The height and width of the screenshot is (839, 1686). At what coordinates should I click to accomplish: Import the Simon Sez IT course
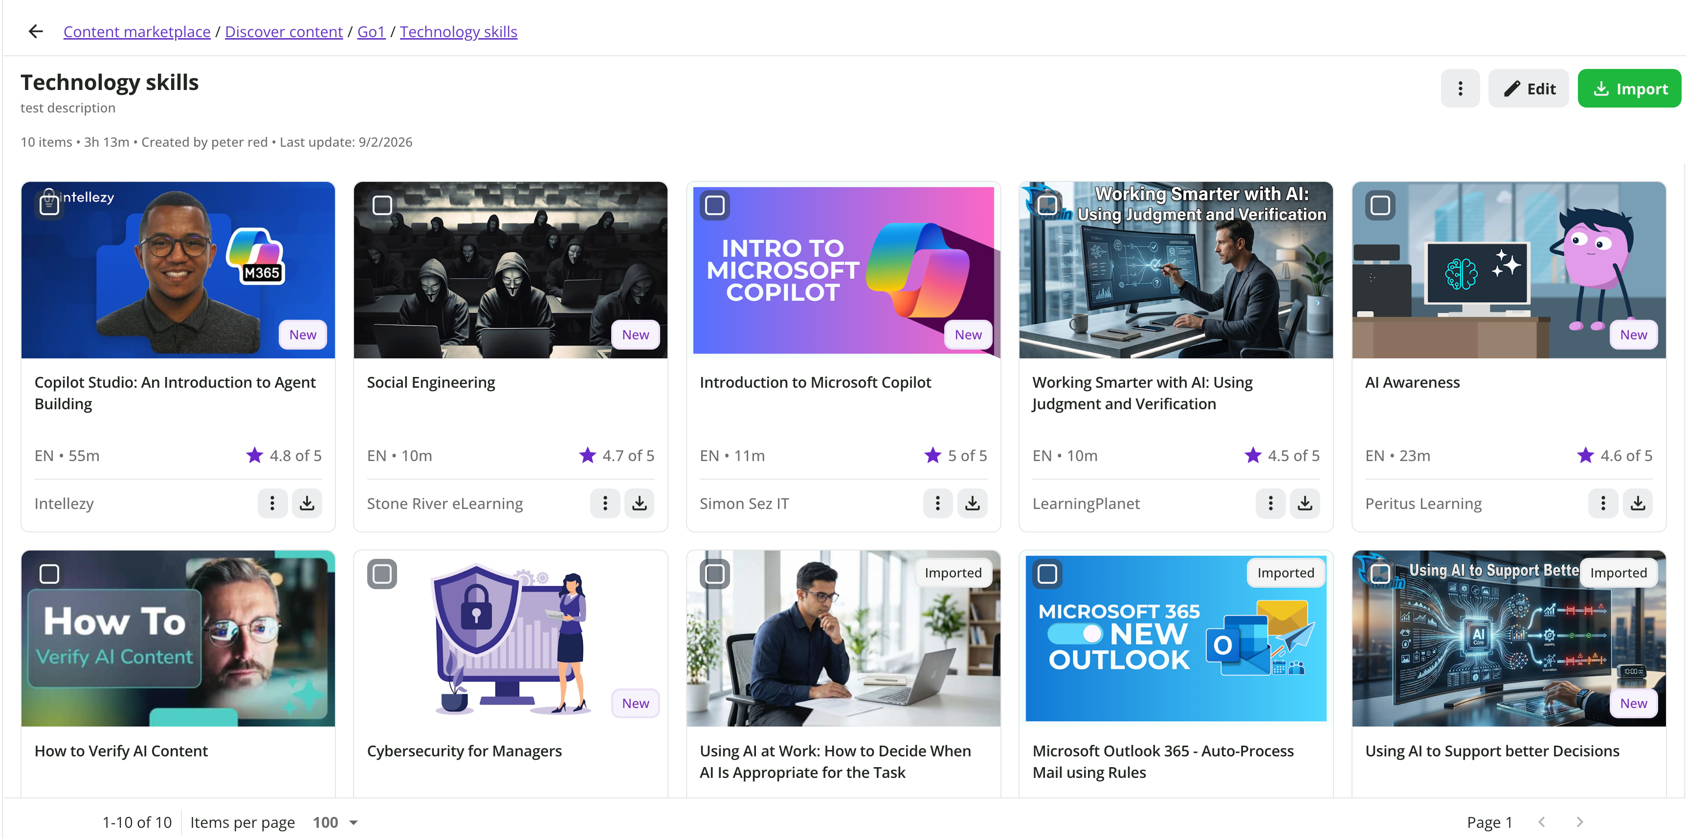pyautogui.click(x=973, y=503)
